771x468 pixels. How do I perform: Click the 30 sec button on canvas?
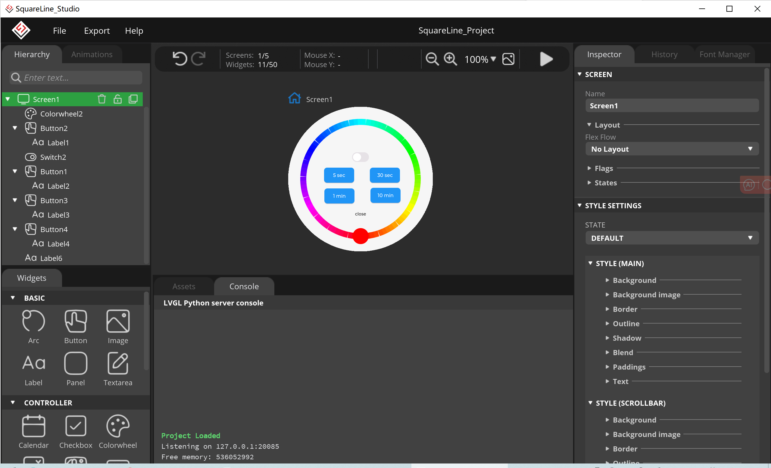pyautogui.click(x=385, y=175)
